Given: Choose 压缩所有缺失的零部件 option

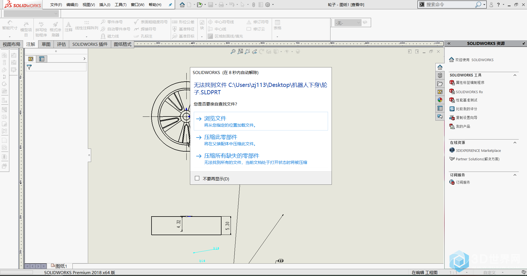Looking at the screenshot, I should tap(261, 158).
